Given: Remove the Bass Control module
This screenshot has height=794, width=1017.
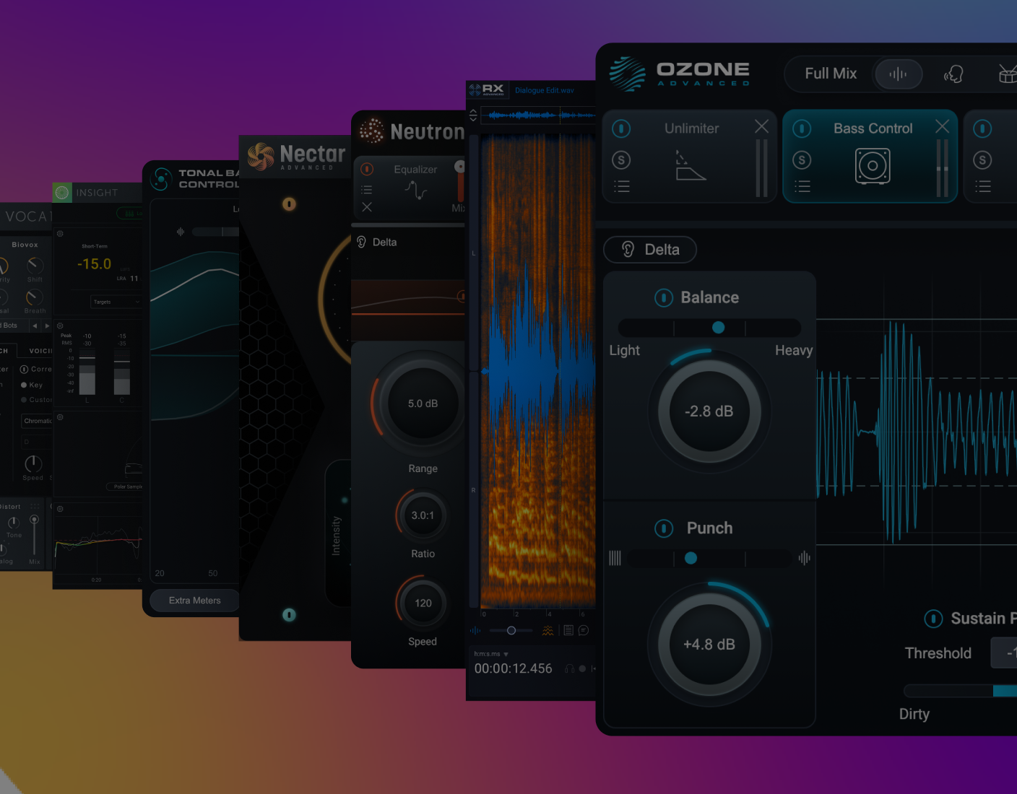Looking at the screenshot, I should tap(942, 127).
